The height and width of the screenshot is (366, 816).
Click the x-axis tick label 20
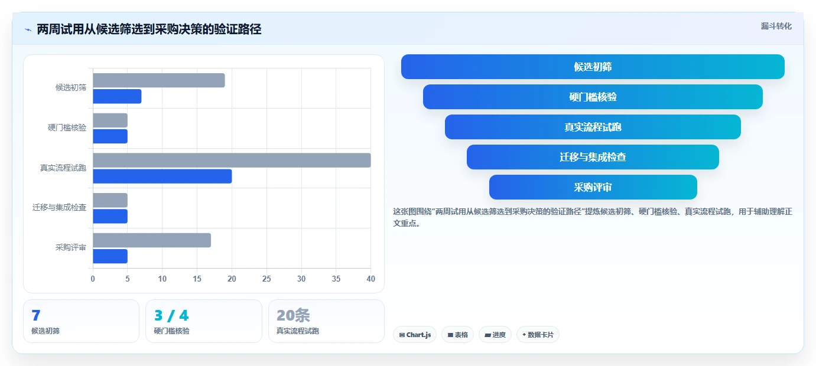point(232,279)
